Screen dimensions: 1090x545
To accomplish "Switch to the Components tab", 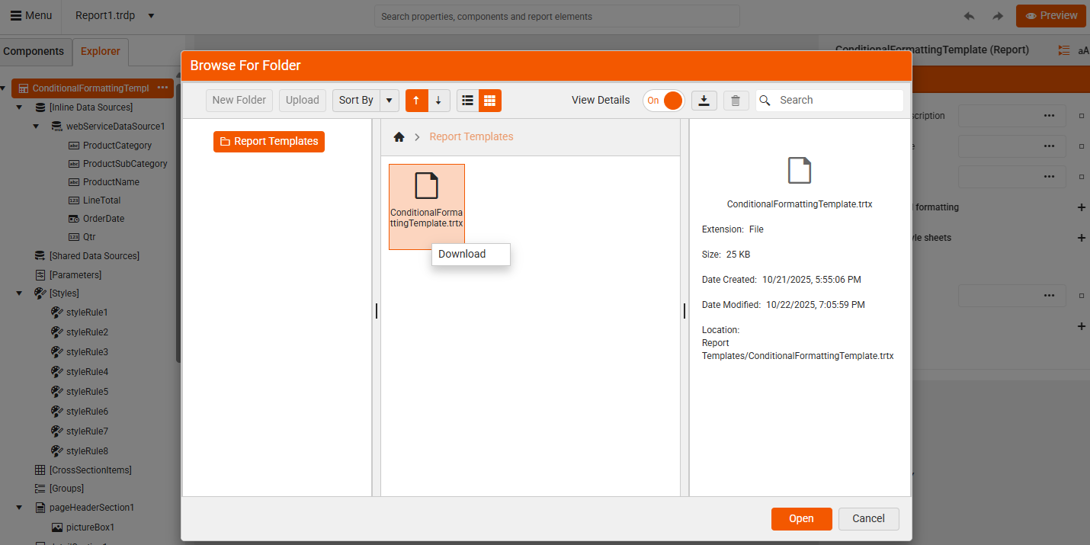I will (x=34, y=52).
